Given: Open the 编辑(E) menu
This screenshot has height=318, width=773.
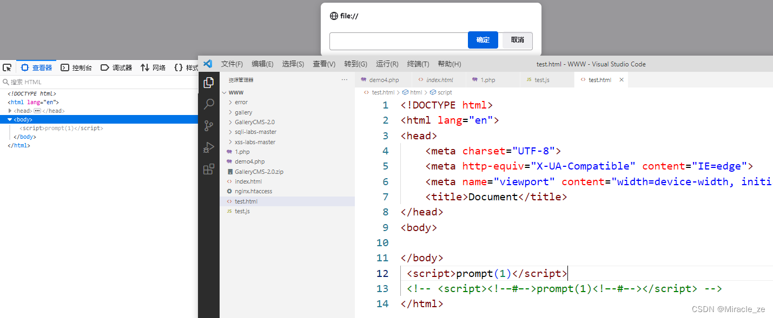Looking at the screenshot, I should [262, 64].
